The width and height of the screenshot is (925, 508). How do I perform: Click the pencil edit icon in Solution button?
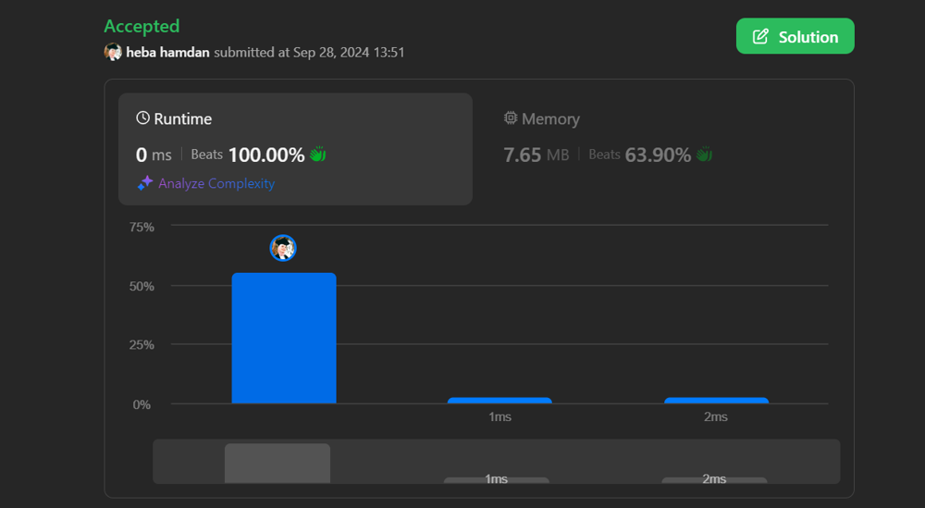(x=760, y=37)
